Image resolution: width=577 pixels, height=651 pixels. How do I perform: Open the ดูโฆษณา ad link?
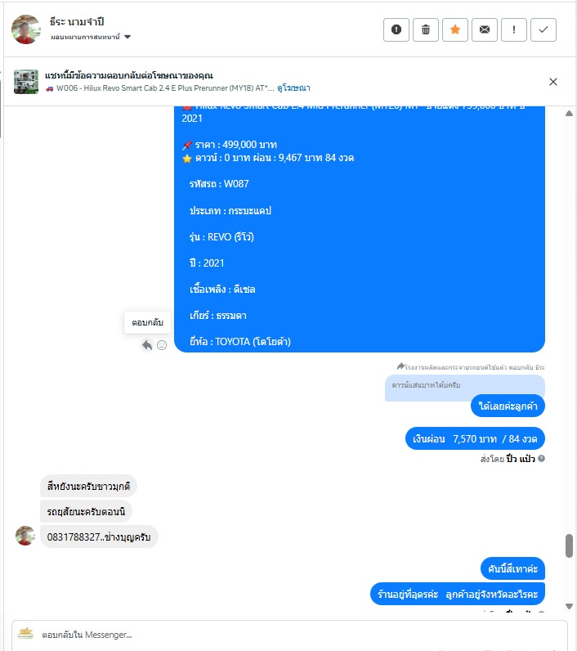pyautogui.click(x=293, y=88)
